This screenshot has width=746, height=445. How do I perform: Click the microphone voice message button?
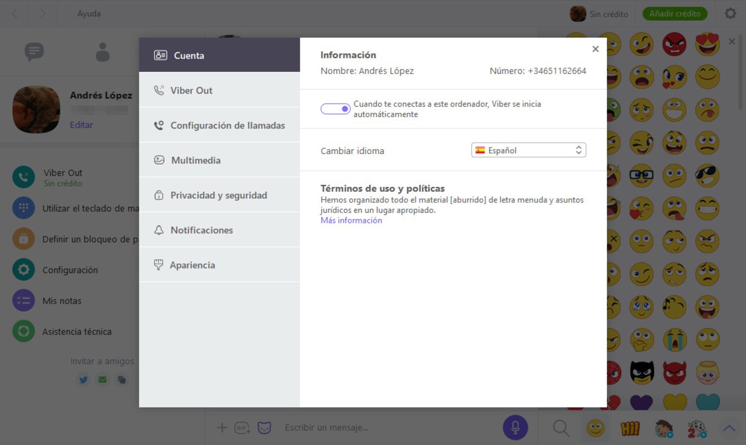(x=516, y=427)
